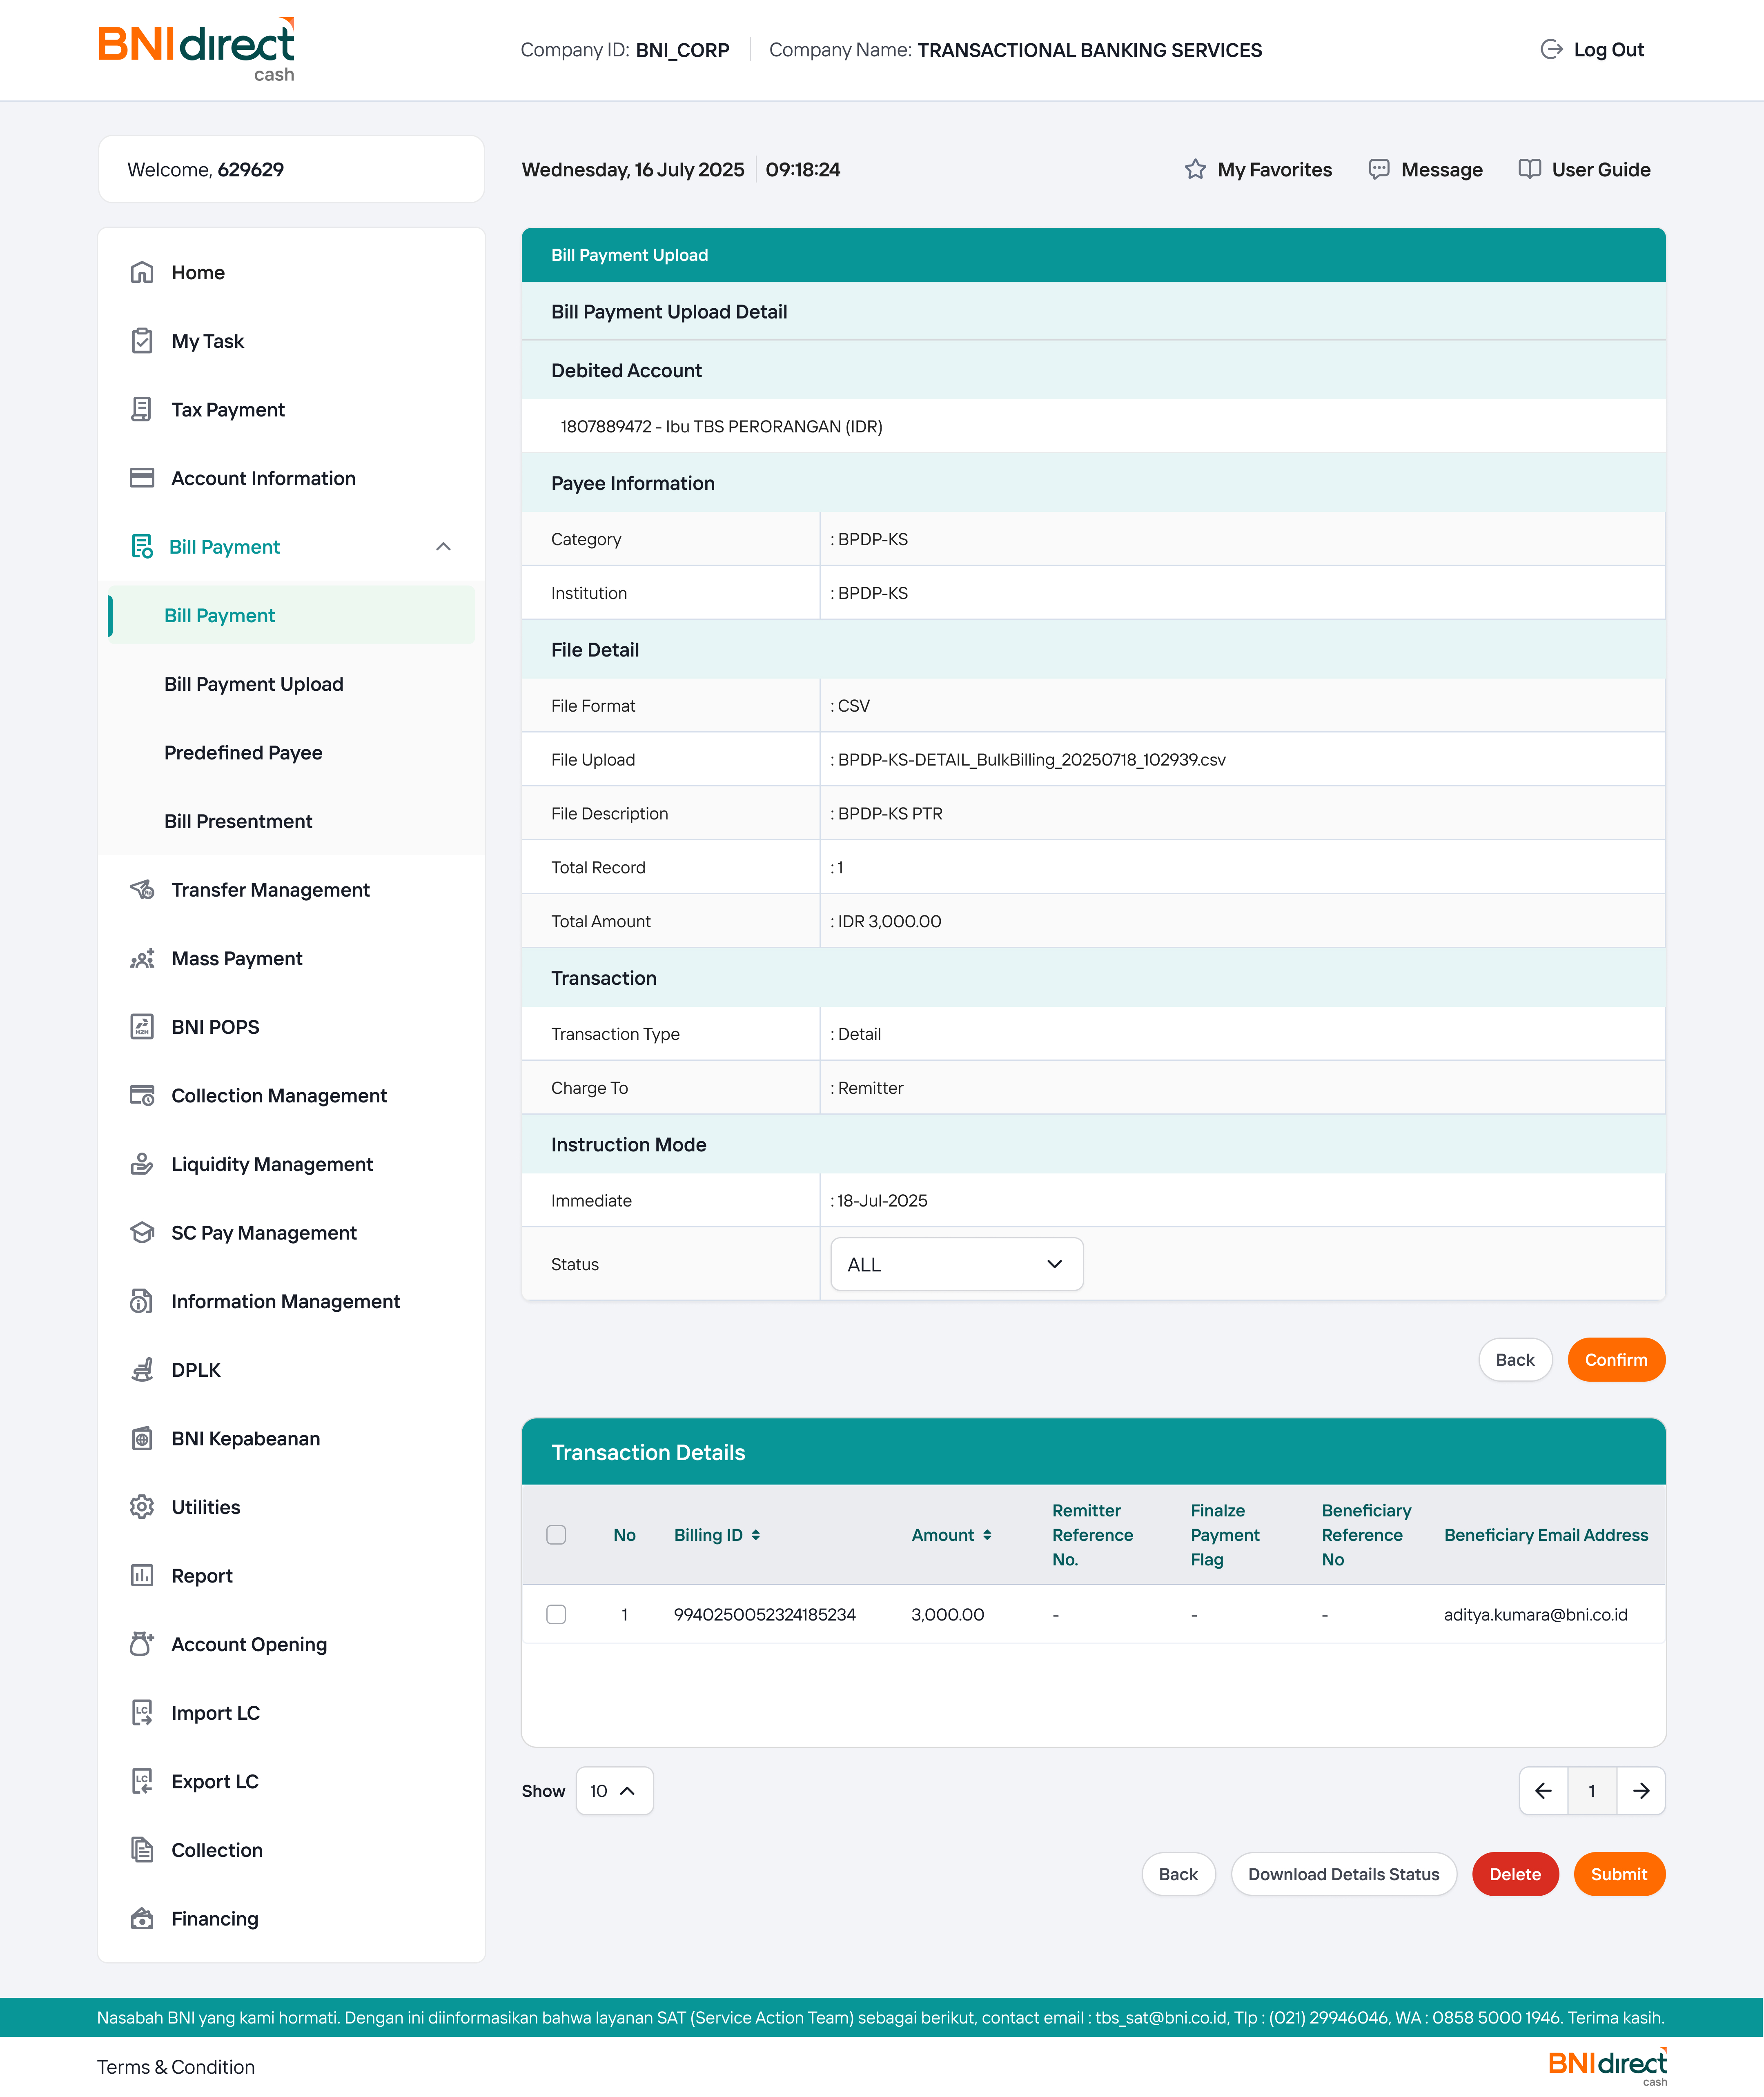1764x2097 pixels.
Task: Click Download Details Status button
Action: pos(1343,1874)
